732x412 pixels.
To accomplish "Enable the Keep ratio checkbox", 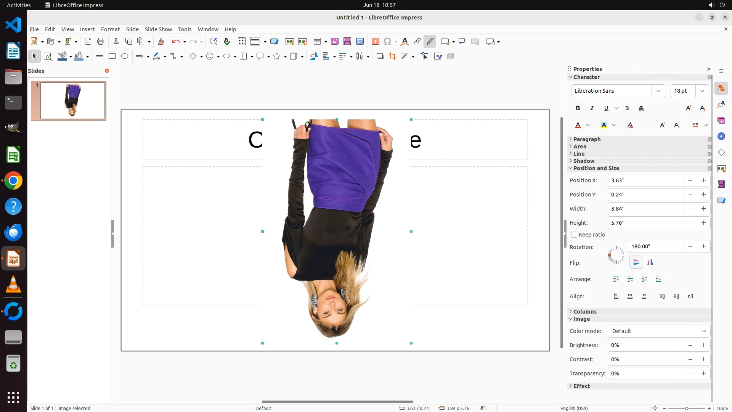I will tap(574, 235).
